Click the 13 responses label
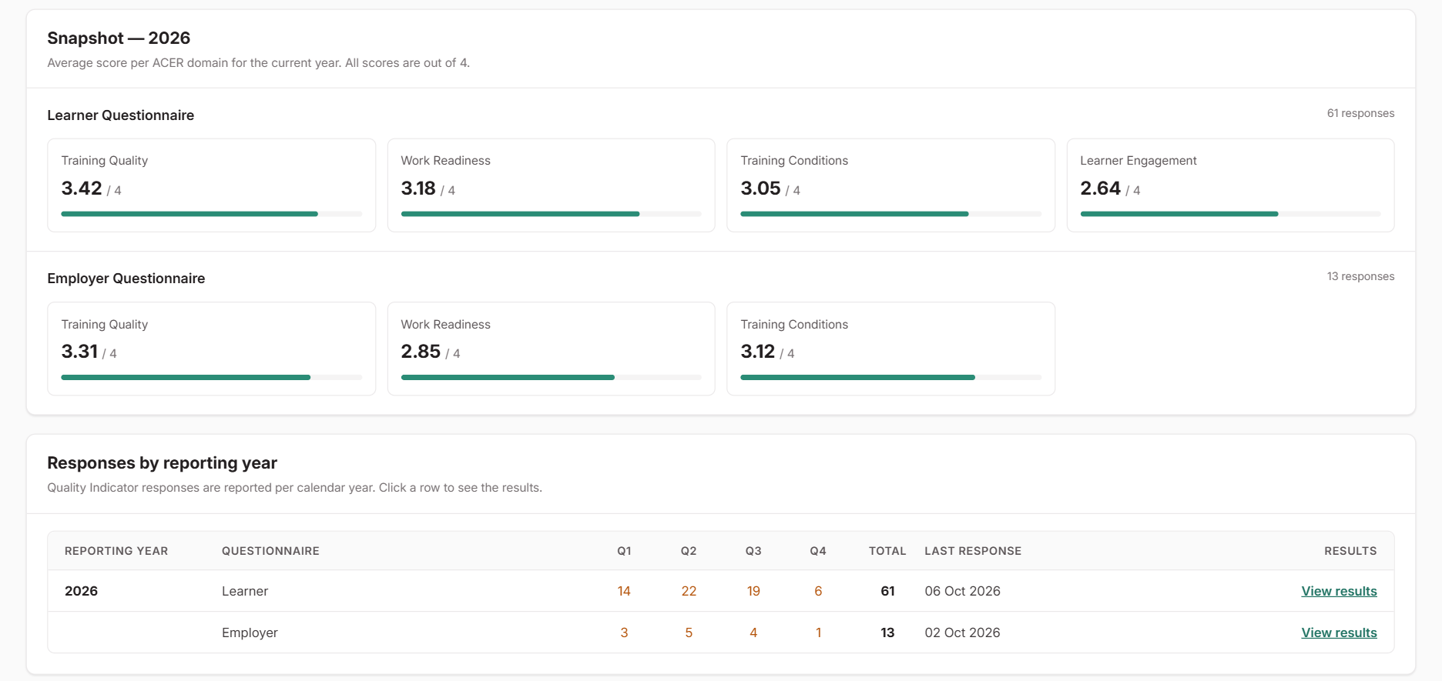This screenshot has width=1442, height=681. click(x=1360, y=276)
